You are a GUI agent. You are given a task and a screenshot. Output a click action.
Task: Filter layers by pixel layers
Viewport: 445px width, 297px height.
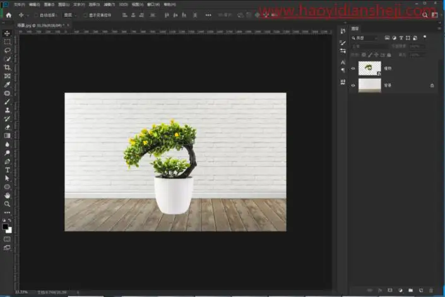(x=387, y=38)
